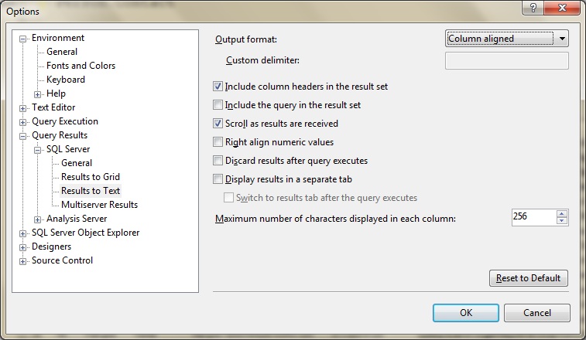Viewport: 586px width, 340px height.
Task: Click the Reset to Default button
Action: pyautogui.click(x=529, y=278)
